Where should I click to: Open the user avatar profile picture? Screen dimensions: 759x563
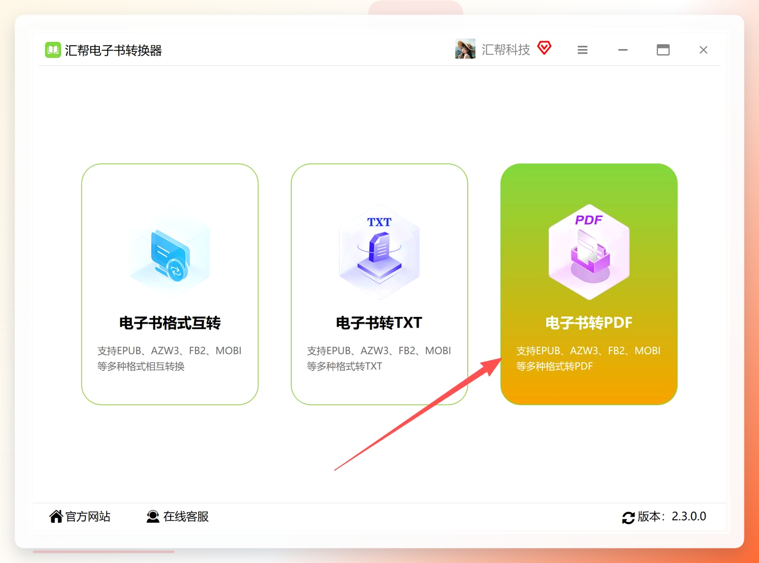pos(465,49)
